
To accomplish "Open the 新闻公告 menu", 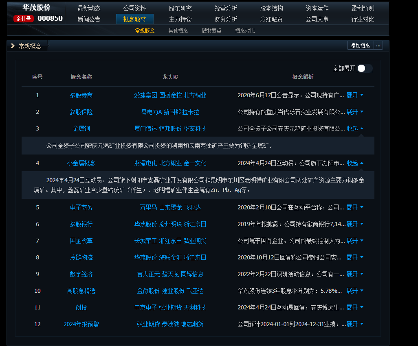I will coord(89,19).
